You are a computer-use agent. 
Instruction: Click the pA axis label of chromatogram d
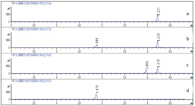click(8, 86)
